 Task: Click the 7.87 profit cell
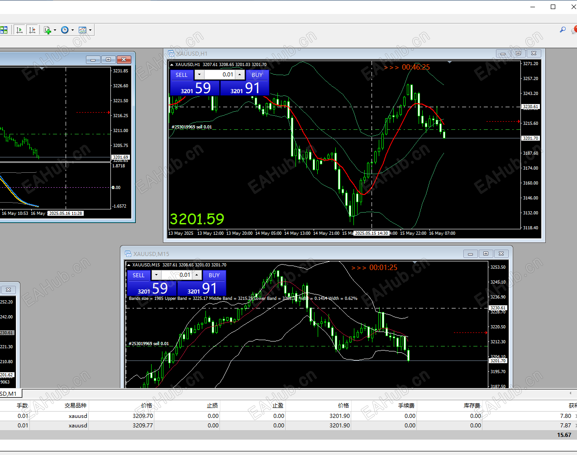(565, 426)
